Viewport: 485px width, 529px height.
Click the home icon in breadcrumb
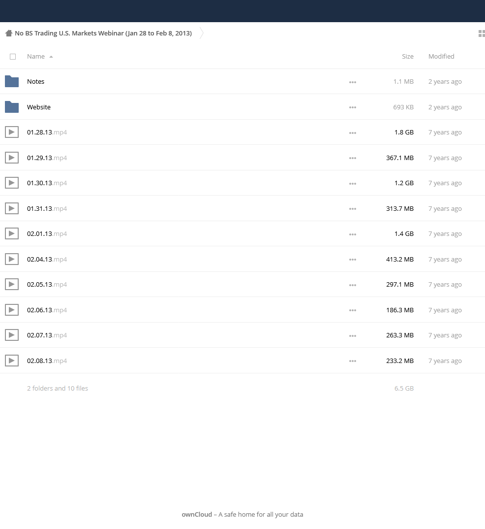pyautogui.click(x=9, y=33)
